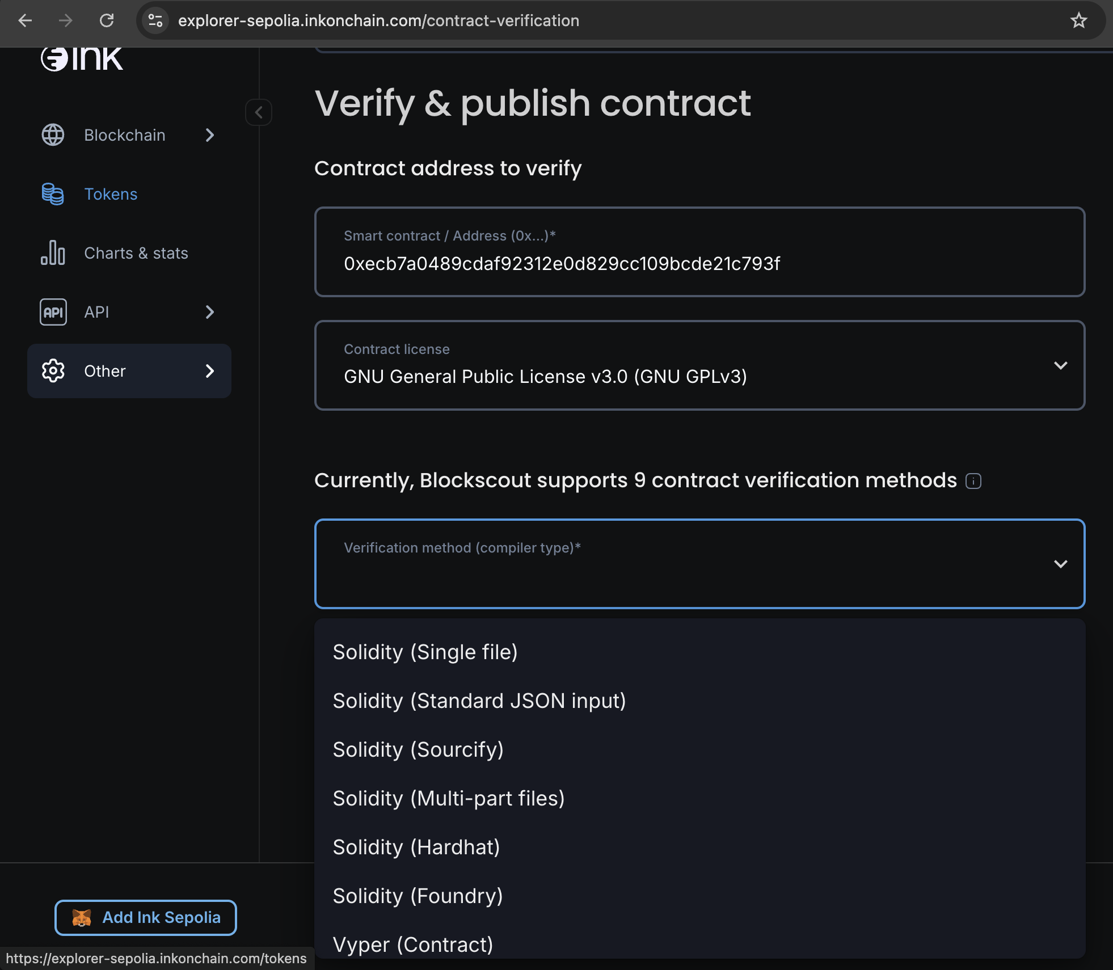This screenshot has width=1113, height=970.
Task: Bookmark this page with the star icon
Action: pyautogui.click(x=1078, y=21)
